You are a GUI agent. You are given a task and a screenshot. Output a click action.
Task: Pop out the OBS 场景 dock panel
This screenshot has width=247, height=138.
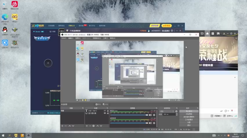pos(83,108)
